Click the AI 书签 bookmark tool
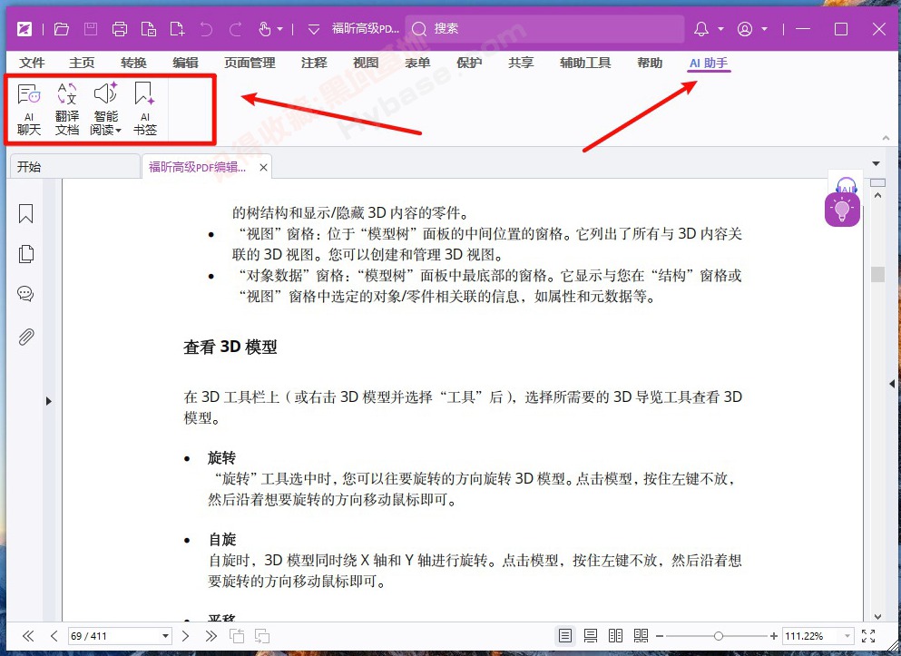The width and height of the screenshot is (901, 656). [x=145, y=109]
